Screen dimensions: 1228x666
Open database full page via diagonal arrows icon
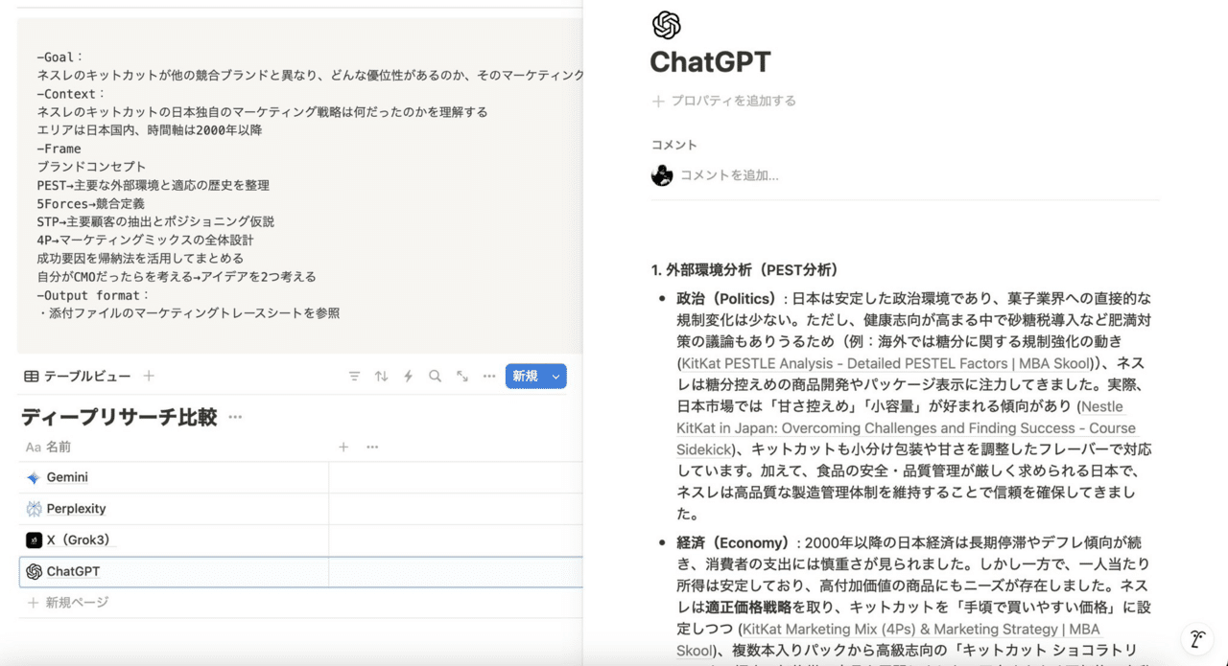[462, 377]
